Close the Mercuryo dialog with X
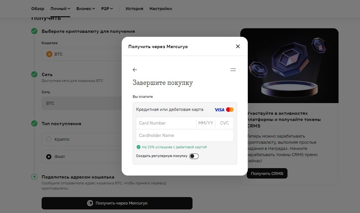This screenshot has height=213, width=360. coord(238,47)
